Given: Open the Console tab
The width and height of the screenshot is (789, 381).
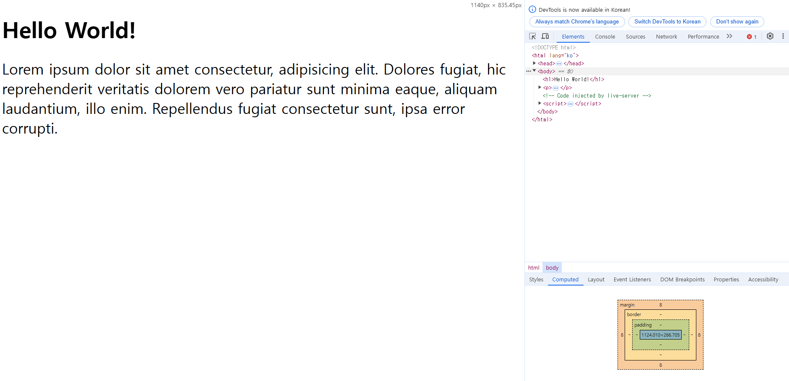Looking at the screenshot, I should (x=605, y=37).
